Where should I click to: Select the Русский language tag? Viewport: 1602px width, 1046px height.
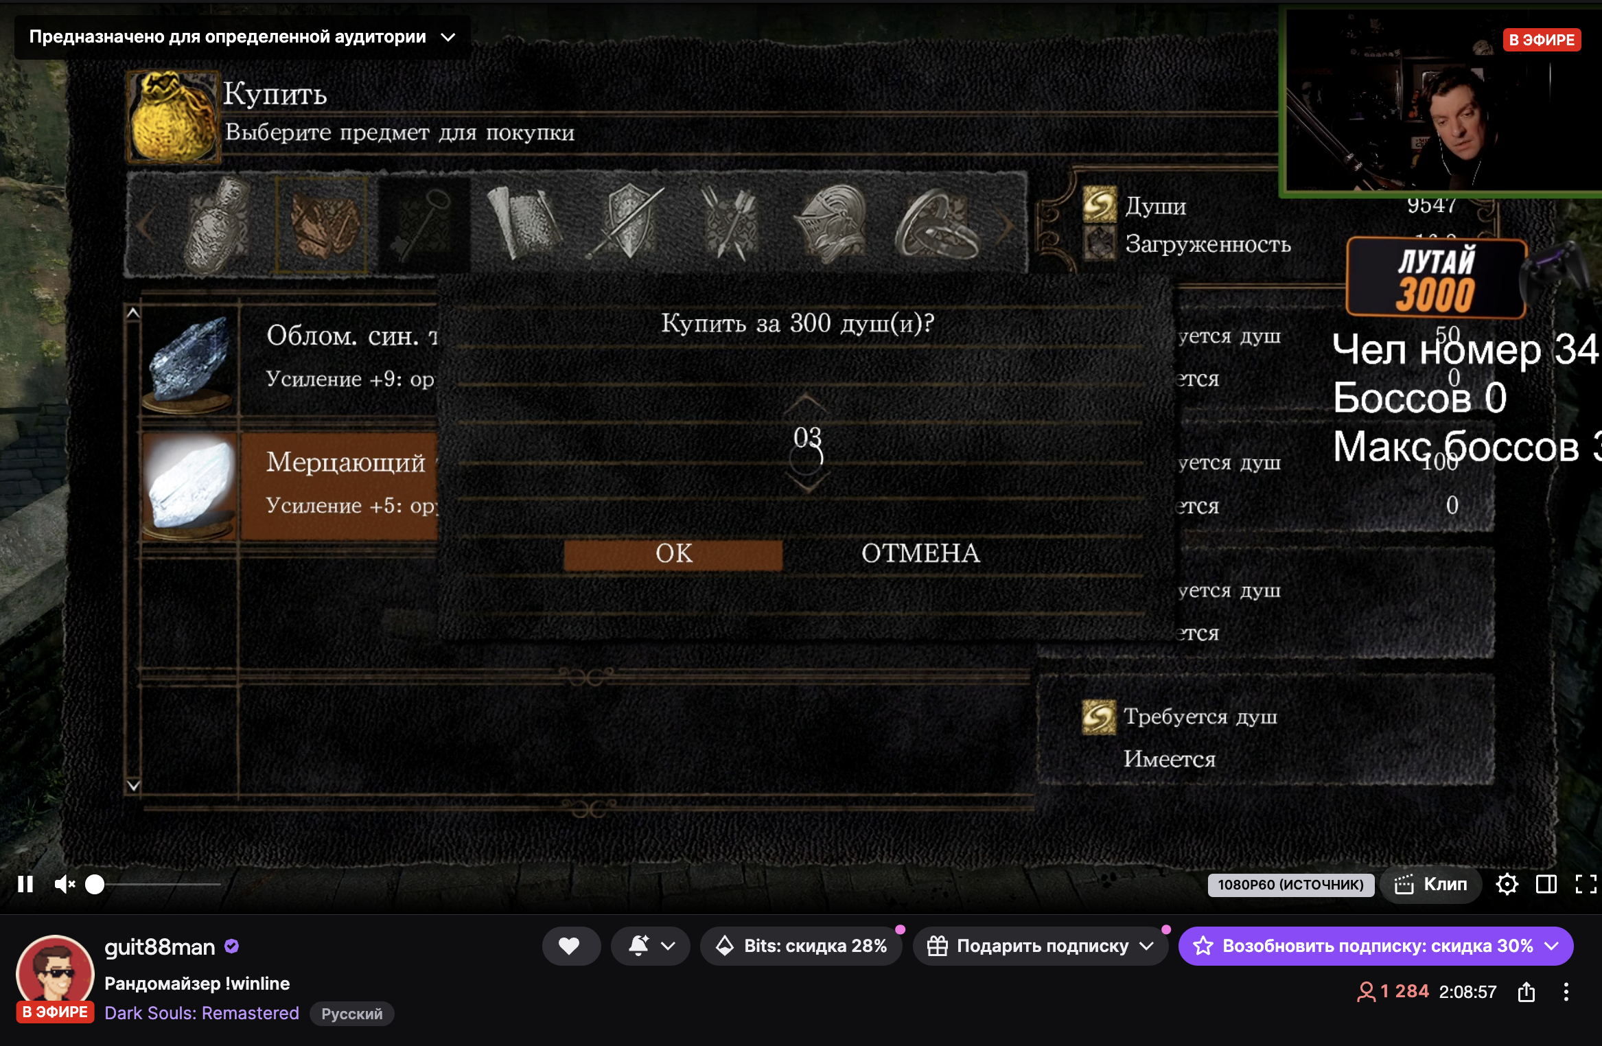351,1014
